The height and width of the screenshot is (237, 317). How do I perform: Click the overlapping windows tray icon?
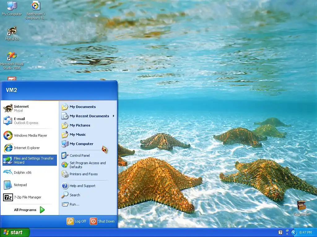[287, 231]
